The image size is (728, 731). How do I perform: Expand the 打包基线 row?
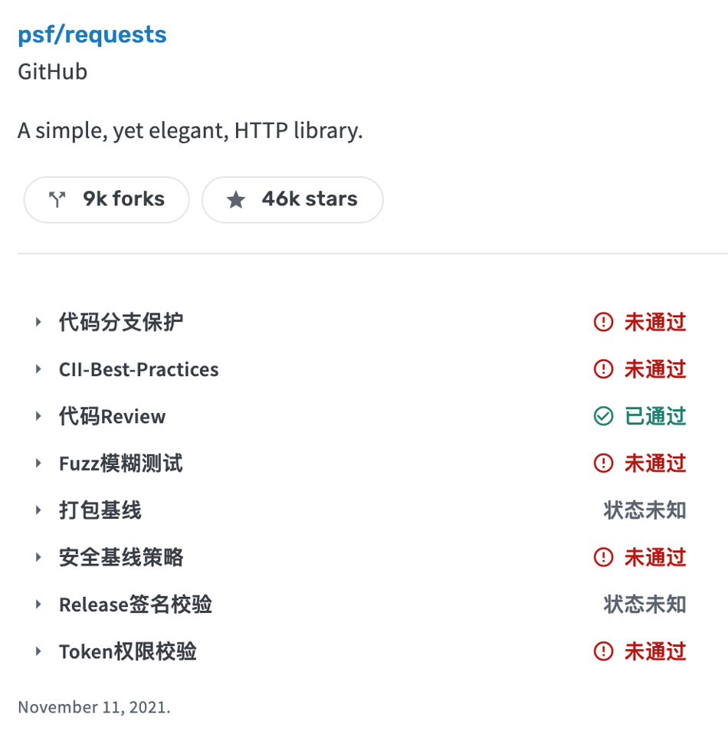tap(38, 510)
